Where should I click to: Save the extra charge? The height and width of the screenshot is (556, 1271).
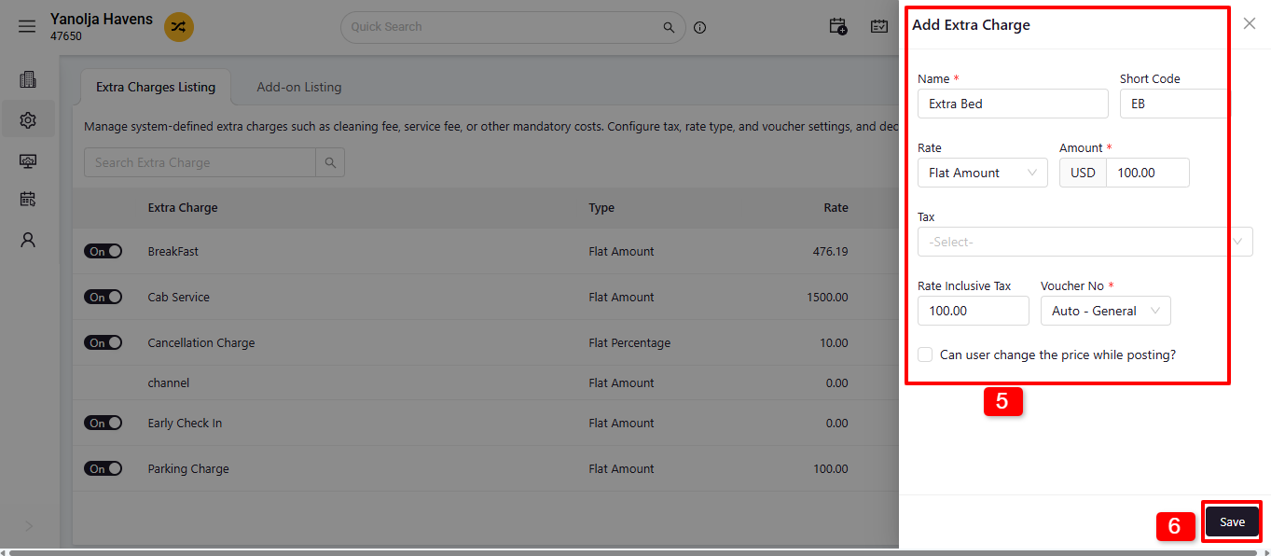coord(1232,522)
